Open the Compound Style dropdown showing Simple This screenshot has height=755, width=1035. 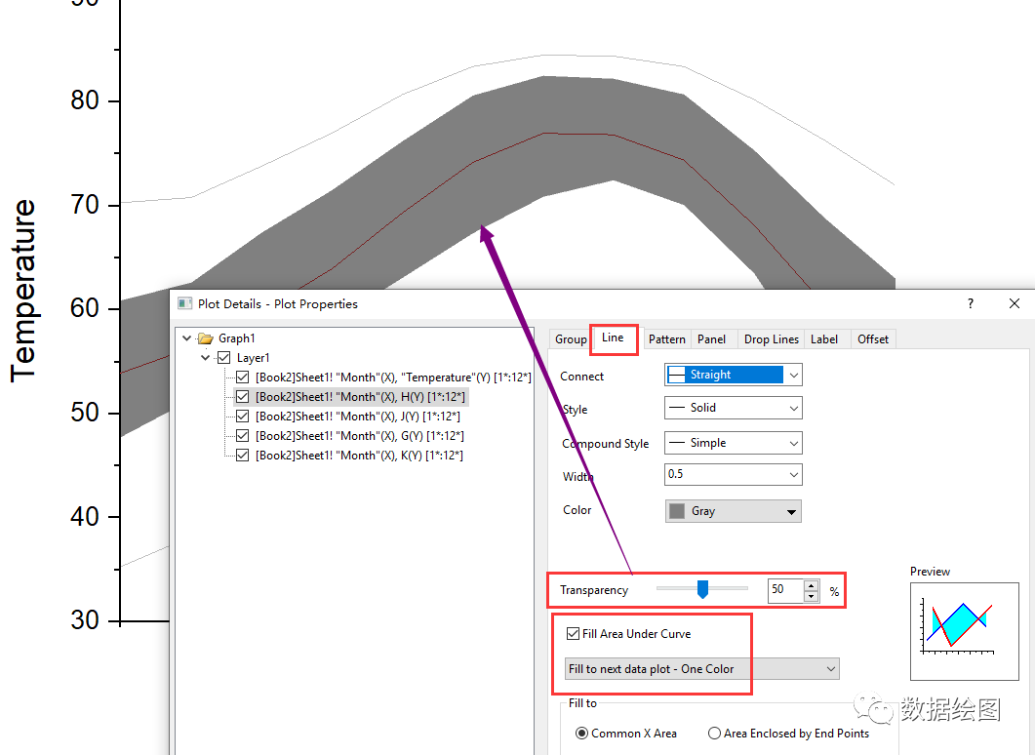(733, 443)
